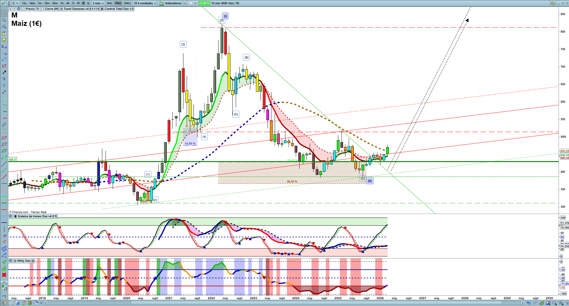
Task: Toggle the Willy Doc indicator square
Action: (15, 261)
